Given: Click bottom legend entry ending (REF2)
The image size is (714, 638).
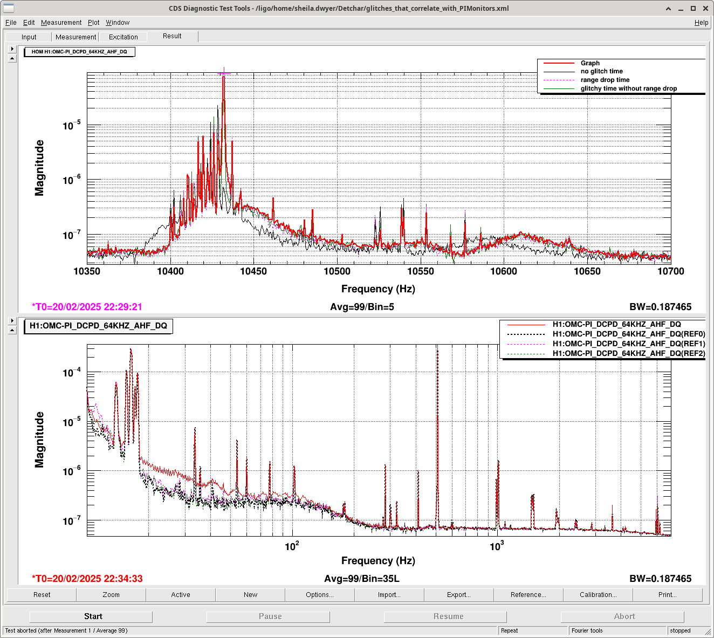Looking at the screenshot, I should pos(629,353).
